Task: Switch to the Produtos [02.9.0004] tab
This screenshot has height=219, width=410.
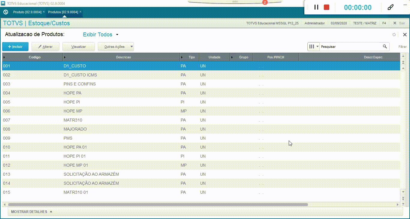Action: click(63, 12)
